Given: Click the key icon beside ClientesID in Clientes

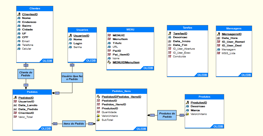Looking at the screenshot, I should click(x=19, y=14).
